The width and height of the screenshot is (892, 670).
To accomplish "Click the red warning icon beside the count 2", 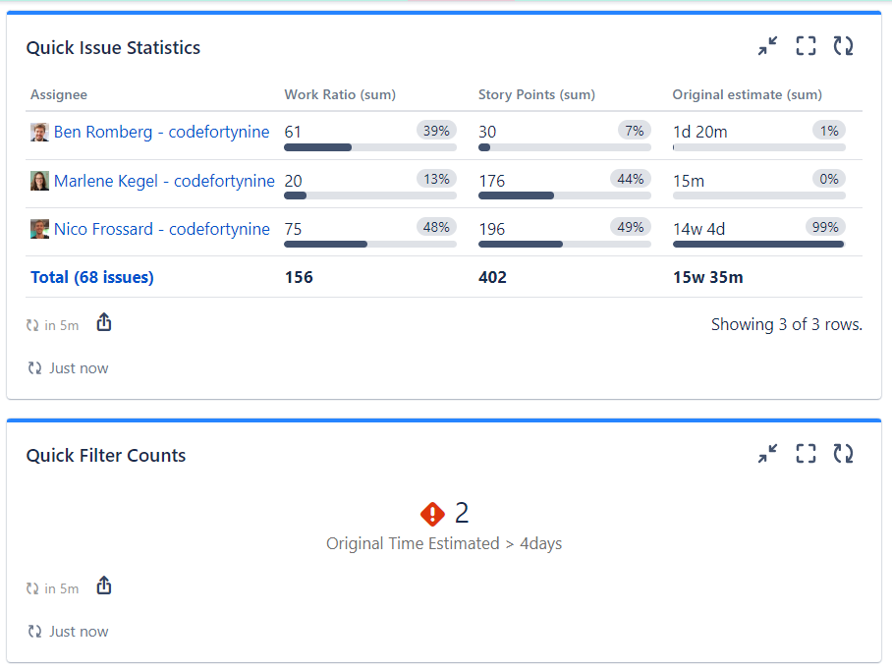I will pos(432,514).
